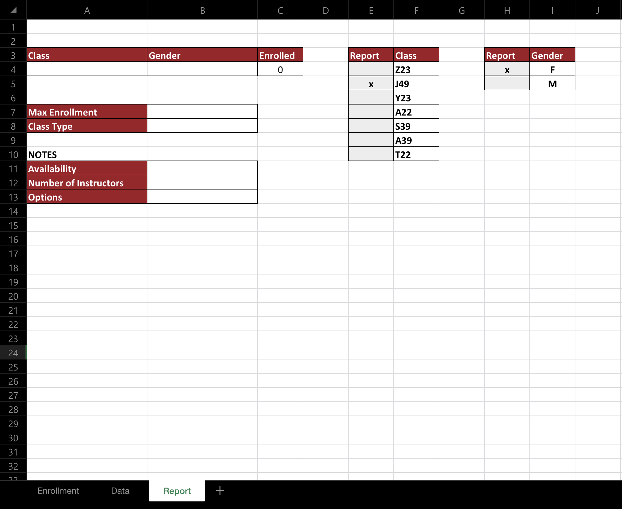Viewport: 622px width, 509px height.
Task: Toggle the report mark for gender F
Action: pos(507,69)
